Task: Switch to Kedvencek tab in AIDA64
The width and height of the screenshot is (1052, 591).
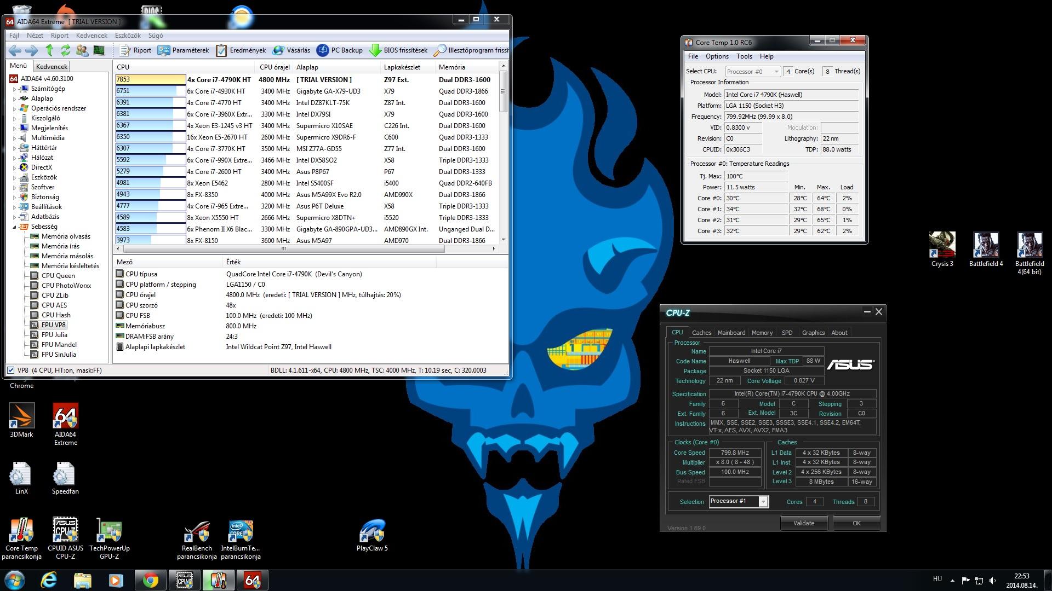Action: point(52,66)
